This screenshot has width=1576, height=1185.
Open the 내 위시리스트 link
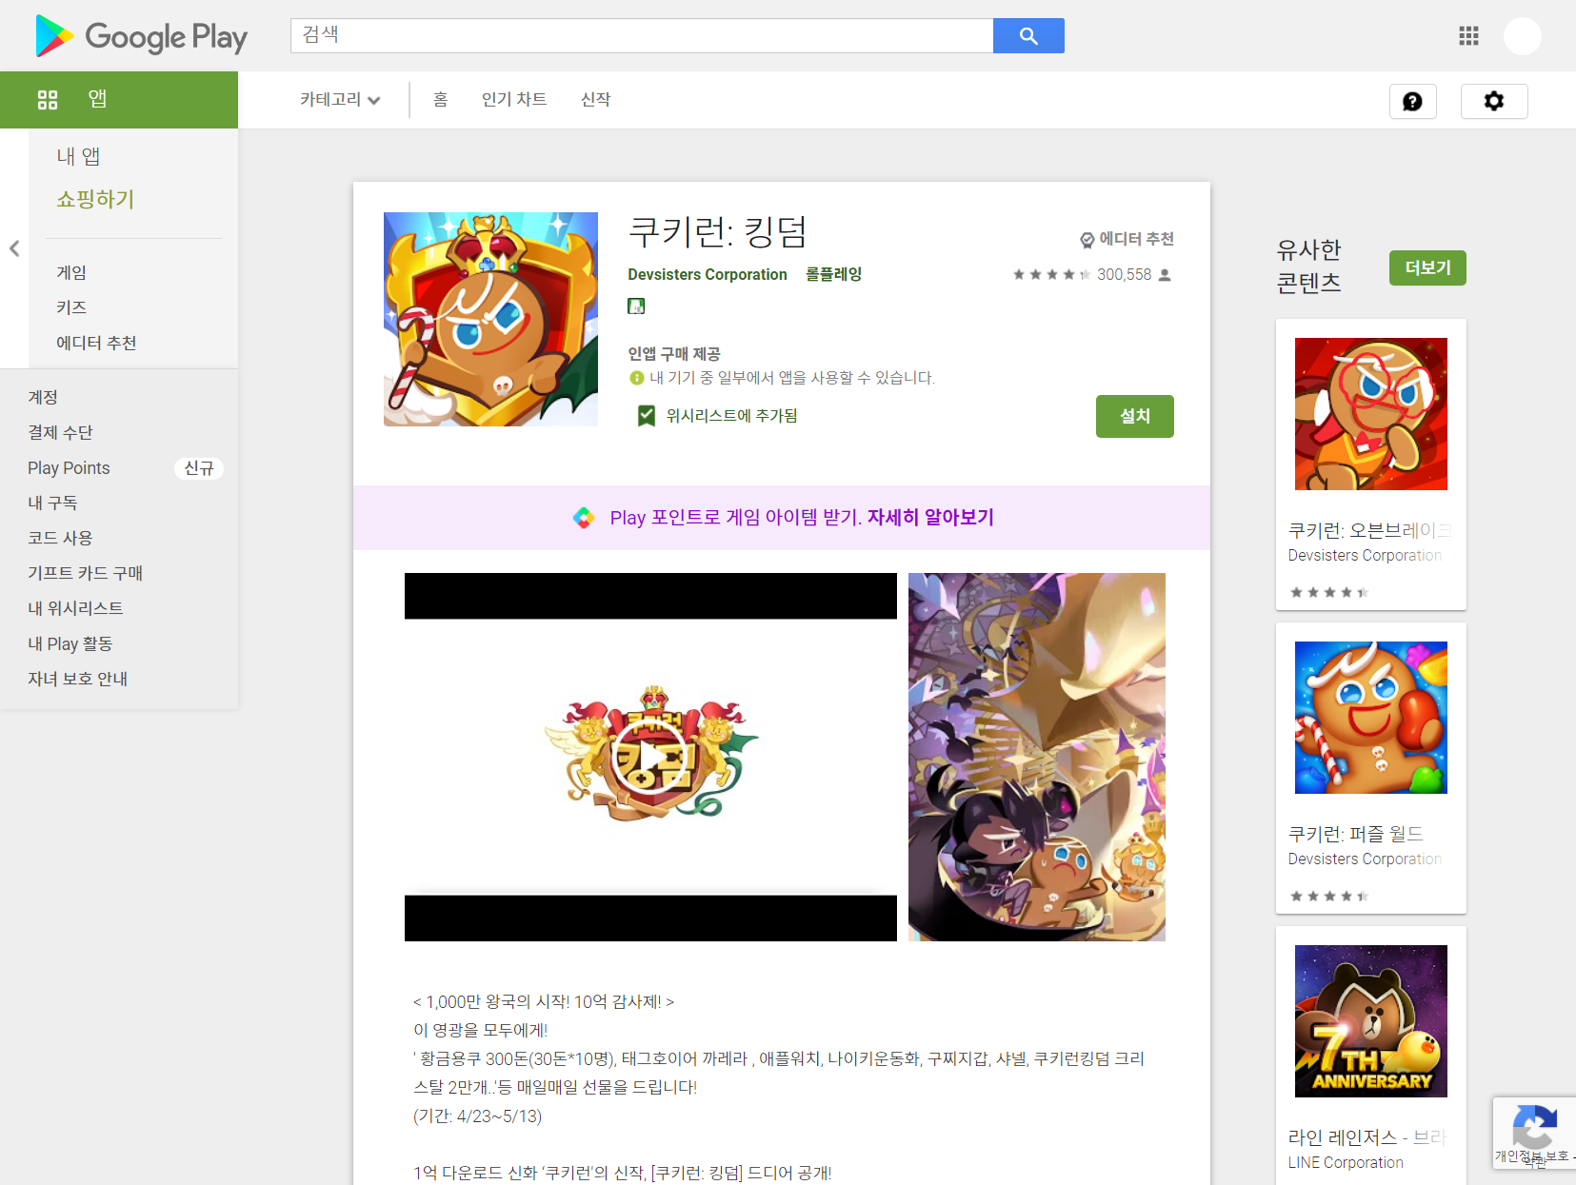[75, 609]
